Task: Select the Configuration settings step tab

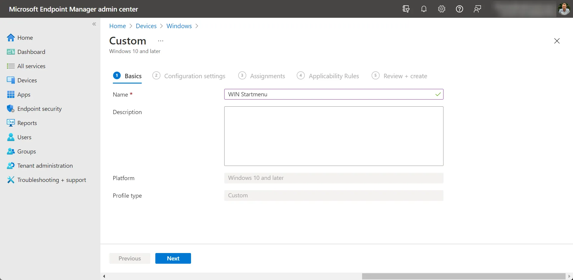Action: pos(189,76)
